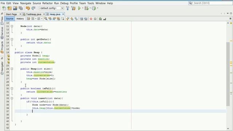Click the Undo toolbar icon
Image resolution: width=233 pixels, height=131 pixels.
point(28,8)
